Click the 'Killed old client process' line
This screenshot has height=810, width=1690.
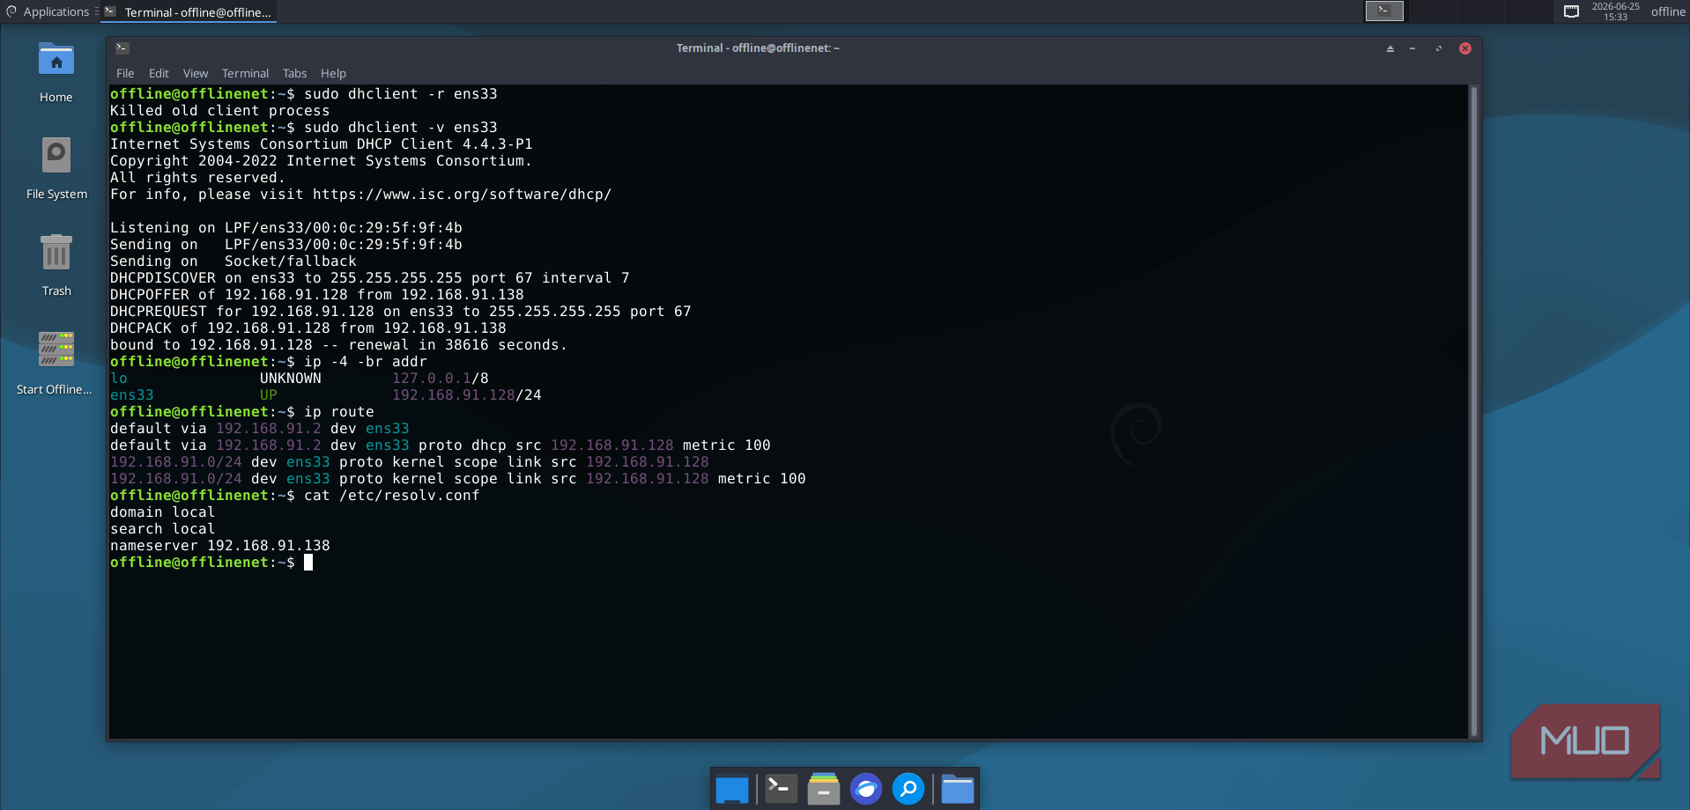tap(220, 111)
